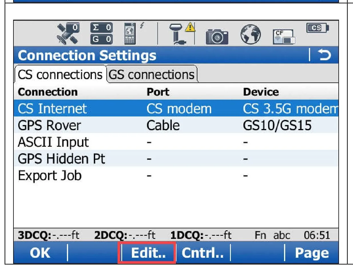The image size is (353, 270).
Task: Click the Connection column header
Action: [x=47, y=92]
